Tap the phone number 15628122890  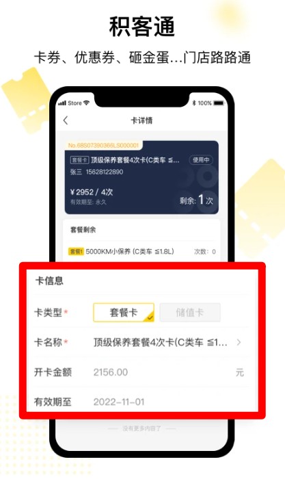tap(105, 172)
